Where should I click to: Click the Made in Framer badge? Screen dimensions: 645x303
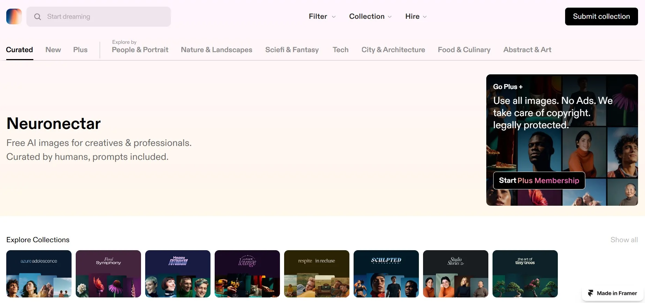[612, 293]
